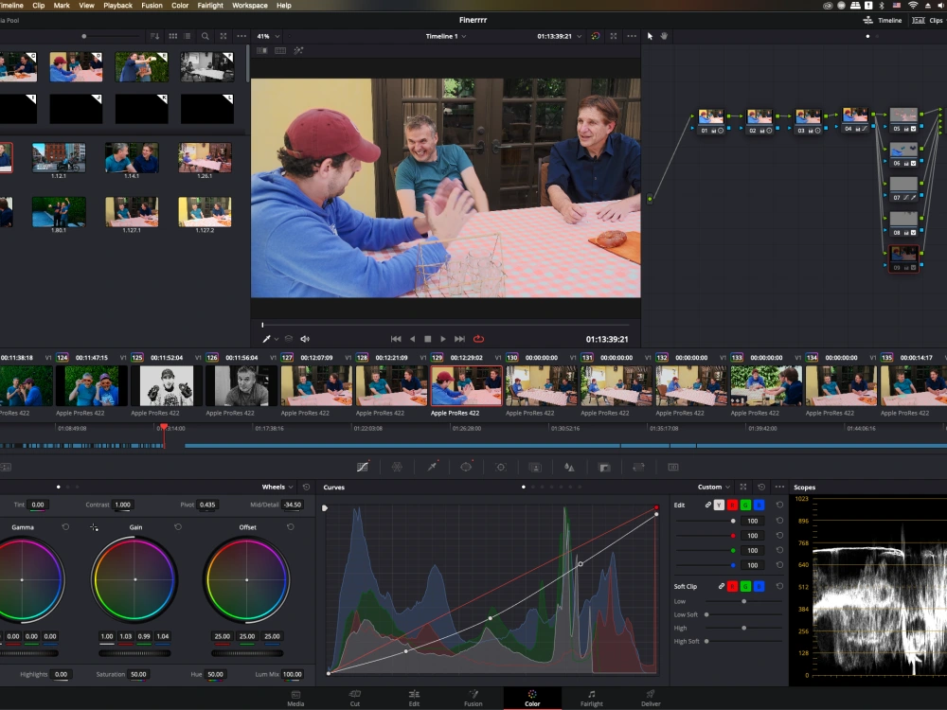The height and width of the screenshot is (710, 947).
Task: Open the Wheels mode dropdown
Action: click(277, 487)
